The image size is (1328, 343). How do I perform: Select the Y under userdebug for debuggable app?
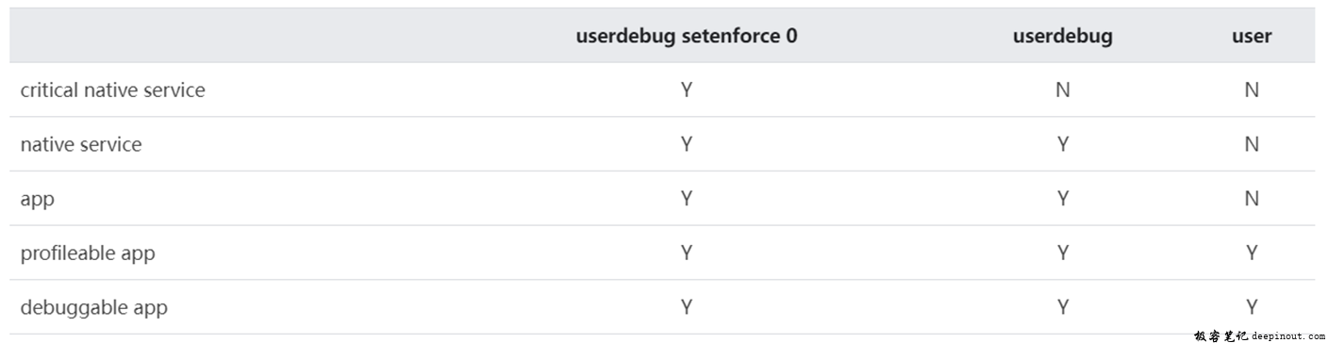click(1063, 307)
